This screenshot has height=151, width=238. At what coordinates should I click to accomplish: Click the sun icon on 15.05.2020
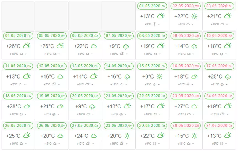point(159,77)
